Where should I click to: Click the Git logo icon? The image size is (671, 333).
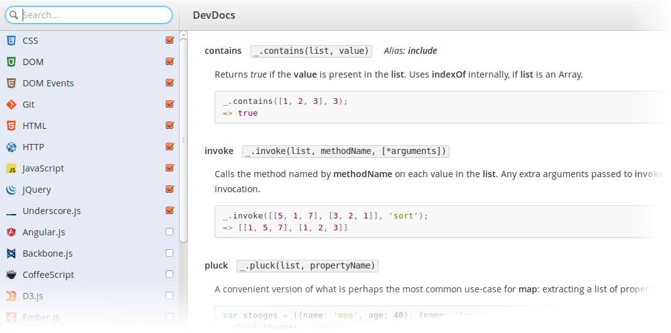pyautogui.click(x=11, y=105)
